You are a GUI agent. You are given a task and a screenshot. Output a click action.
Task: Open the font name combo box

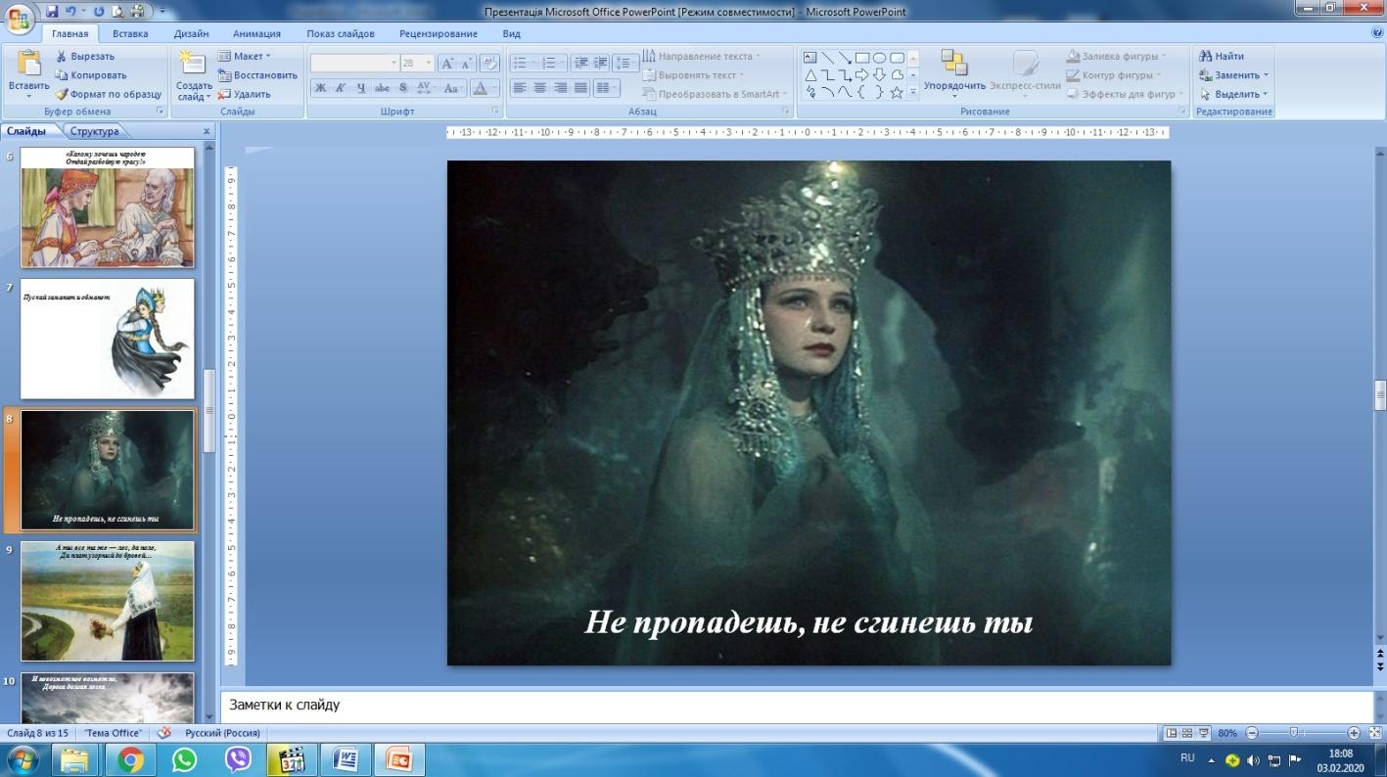[354, 63]
